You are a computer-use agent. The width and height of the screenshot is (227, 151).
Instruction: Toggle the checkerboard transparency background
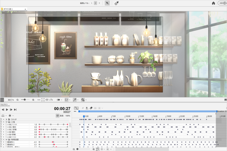2,100
